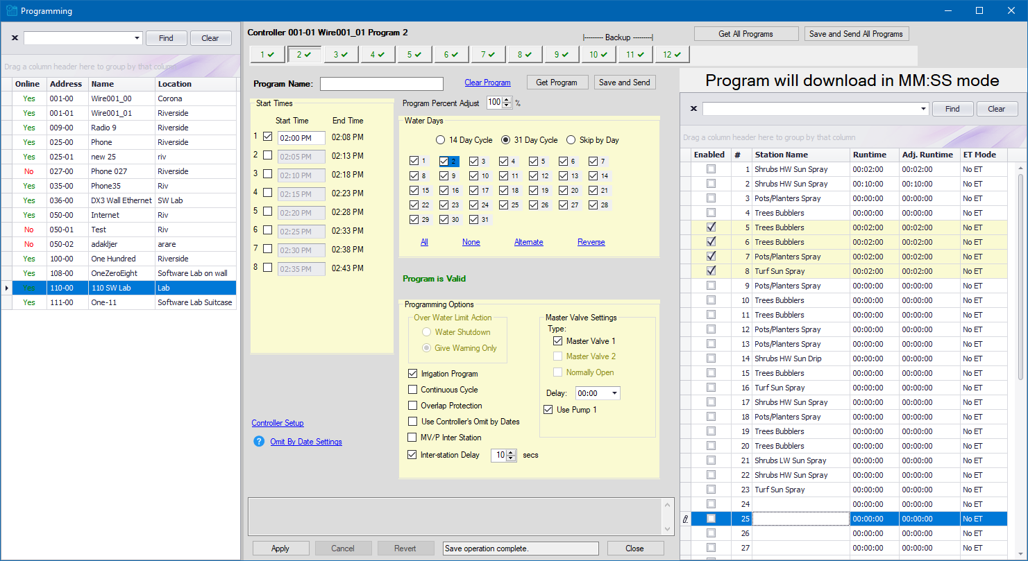This screenshot has height=561, width=1028.
Task: Enable MV/P Inter Station checkbox
Action: click(x=413, y=438)
